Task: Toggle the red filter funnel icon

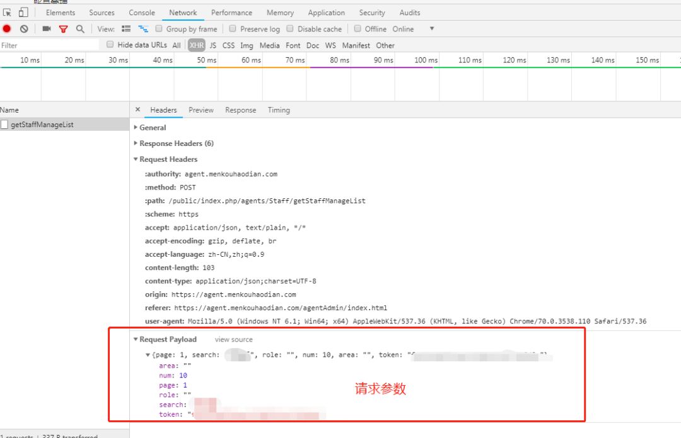Action: coord(63,29)
